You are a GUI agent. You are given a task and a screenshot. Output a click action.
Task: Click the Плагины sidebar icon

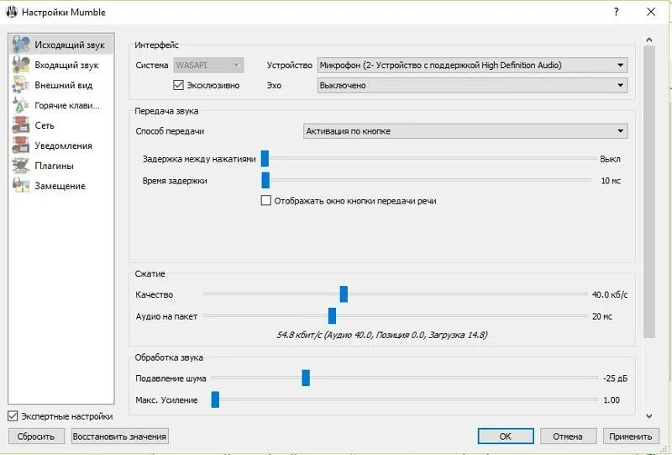click(x=20, y=165)
